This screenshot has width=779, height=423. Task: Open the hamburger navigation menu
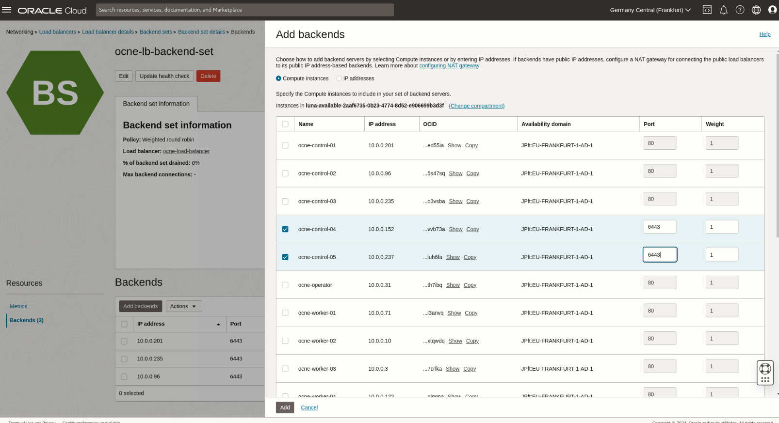(7, 10)
